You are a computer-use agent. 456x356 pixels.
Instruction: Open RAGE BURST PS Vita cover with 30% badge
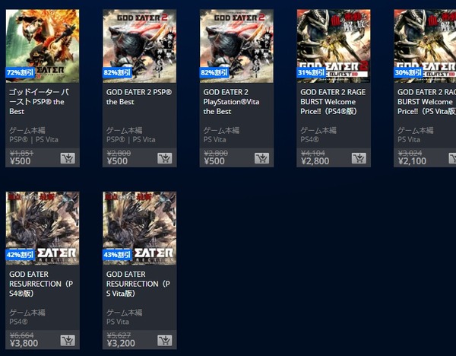[425, 46]
